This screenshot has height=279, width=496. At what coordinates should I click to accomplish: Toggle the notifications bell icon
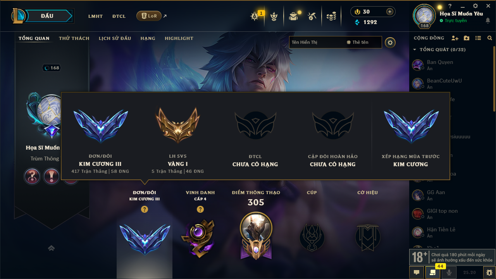pyautogui.click(x=488, y=21)
